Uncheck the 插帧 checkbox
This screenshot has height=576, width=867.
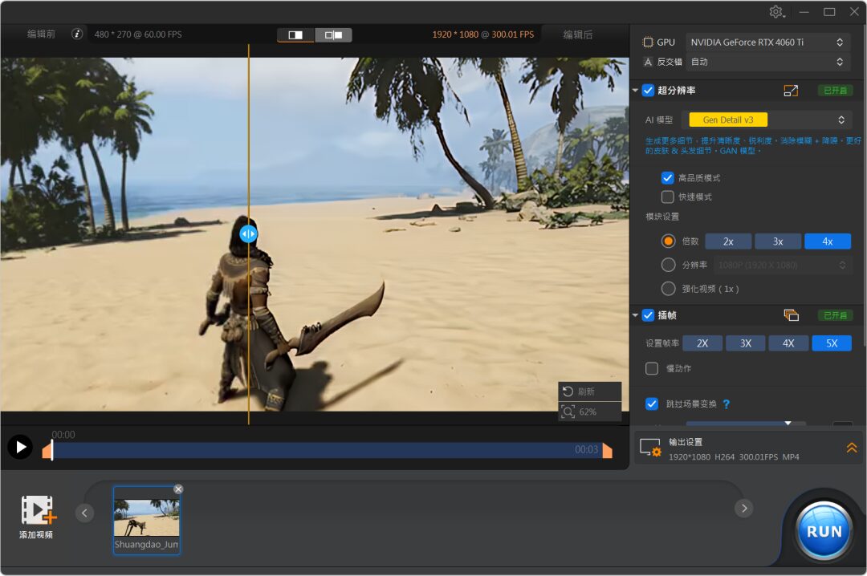point(648,315)
